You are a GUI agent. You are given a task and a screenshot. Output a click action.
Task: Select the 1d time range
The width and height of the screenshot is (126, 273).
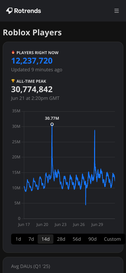tap(18, 239)
